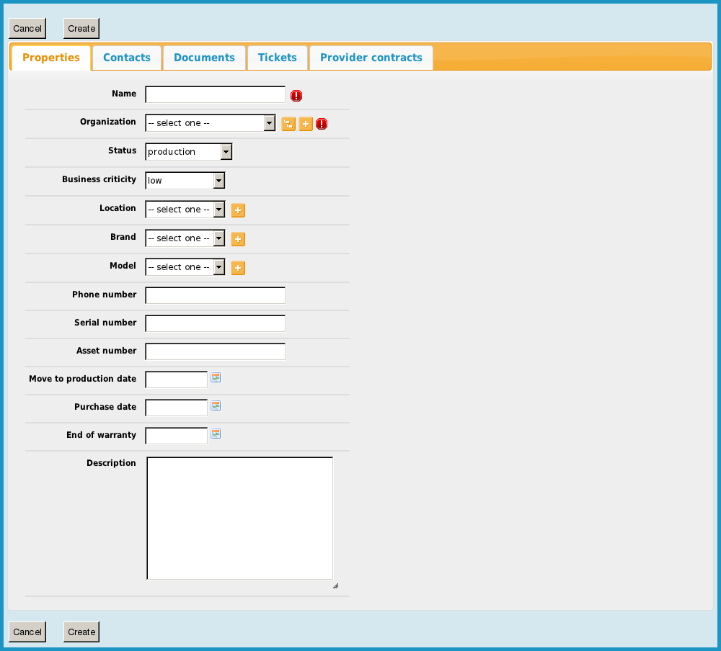Expand the Business criticity dropdown
721x651 pixels.
pos(185,181)
